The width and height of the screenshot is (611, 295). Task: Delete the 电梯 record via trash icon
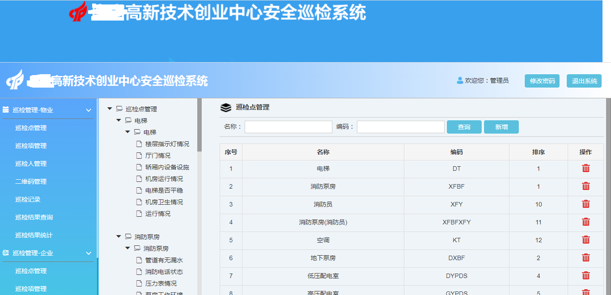pyautogui.click(x=586, y=169)
